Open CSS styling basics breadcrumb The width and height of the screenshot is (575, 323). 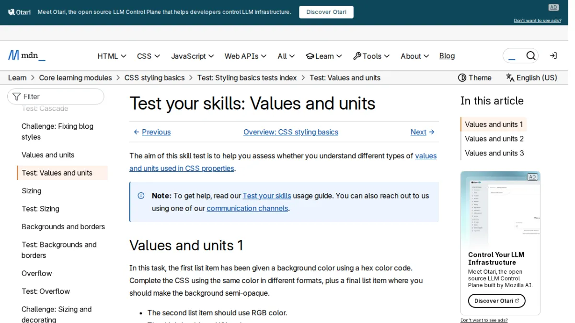(x=154, y=78)
